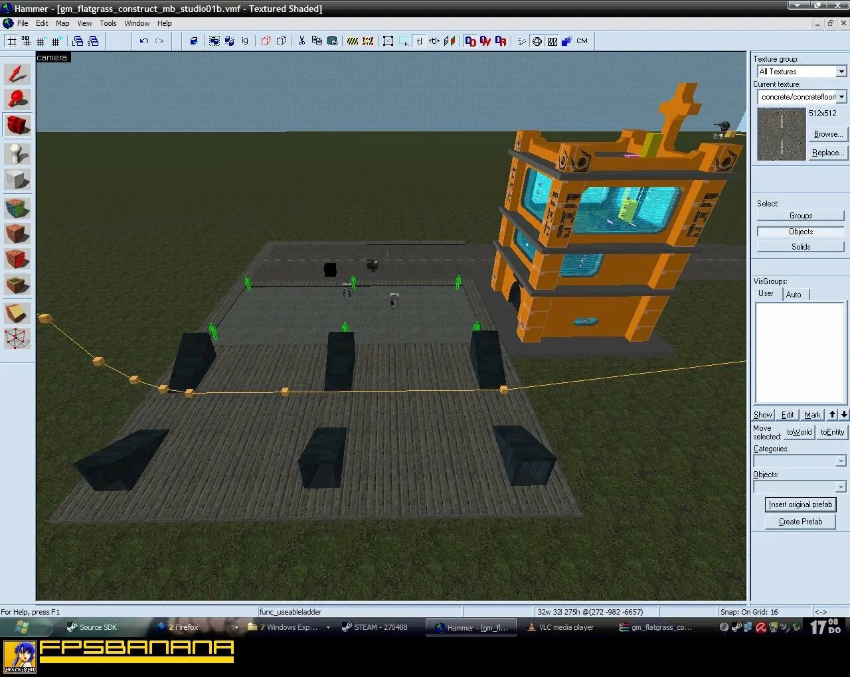Expand the Current texture dropdown

coord(841,97)
